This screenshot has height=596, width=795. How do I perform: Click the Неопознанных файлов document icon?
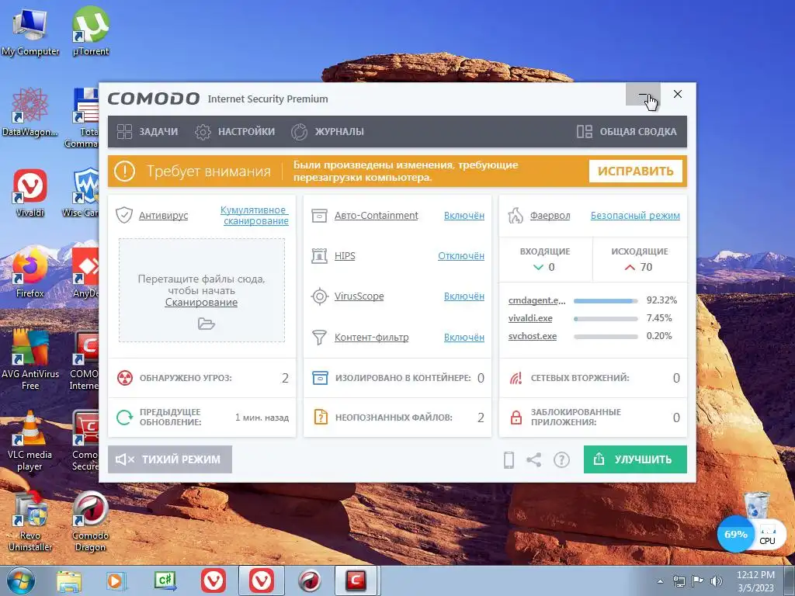(x=321, y=417)
